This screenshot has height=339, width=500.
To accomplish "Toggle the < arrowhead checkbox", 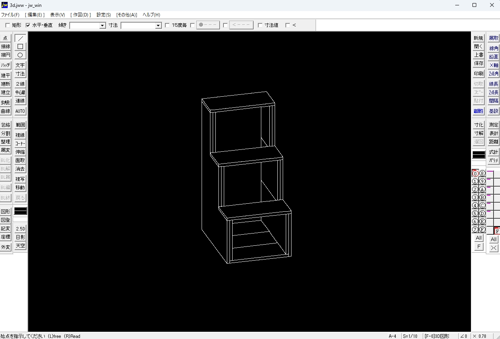I will click(288, 25).
